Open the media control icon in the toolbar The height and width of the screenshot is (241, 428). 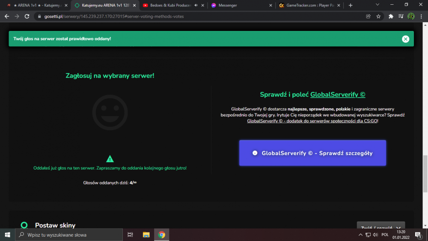pos(401,16)
